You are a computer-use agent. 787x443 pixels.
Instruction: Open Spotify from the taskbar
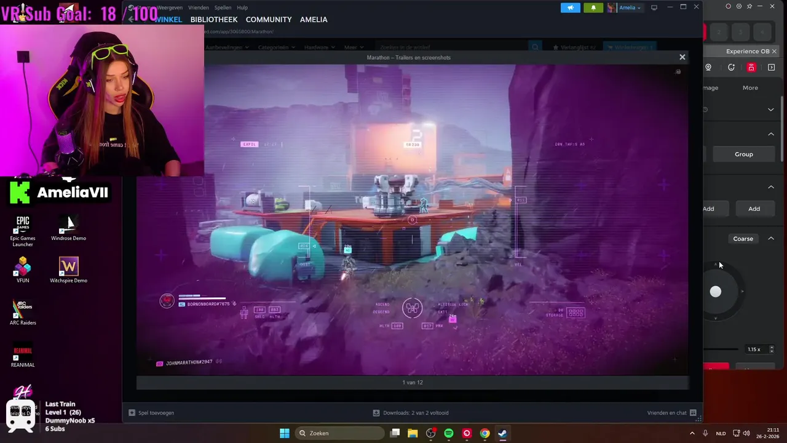pos(449,433)
